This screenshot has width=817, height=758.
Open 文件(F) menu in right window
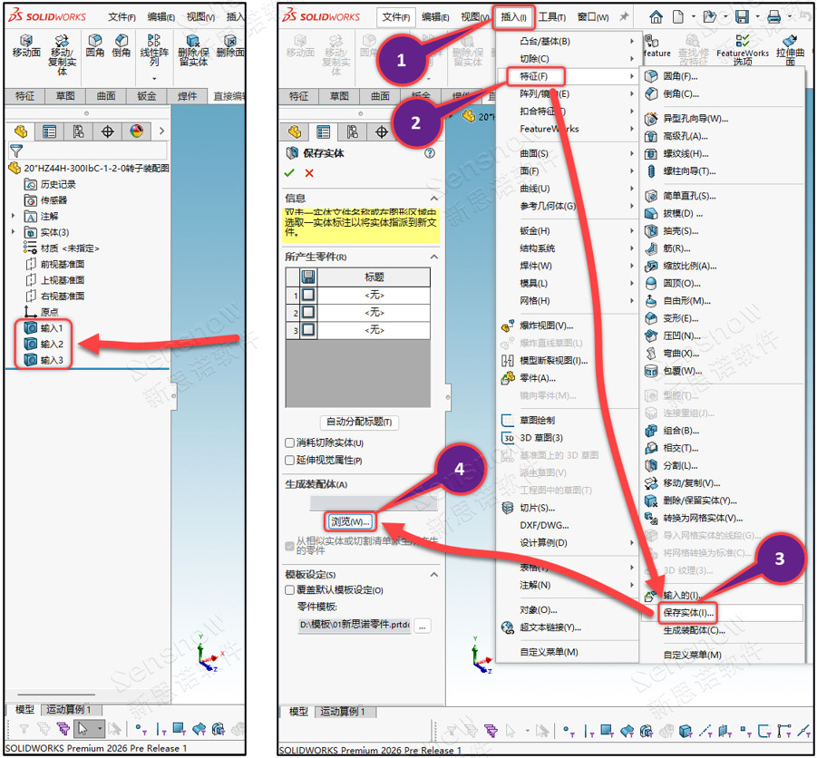point(396,17)
